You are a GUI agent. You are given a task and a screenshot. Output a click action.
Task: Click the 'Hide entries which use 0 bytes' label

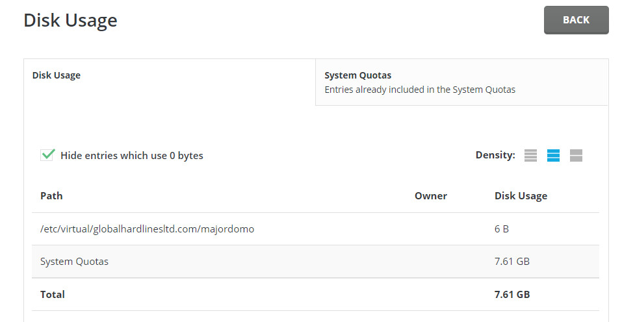tap(131, 156)
